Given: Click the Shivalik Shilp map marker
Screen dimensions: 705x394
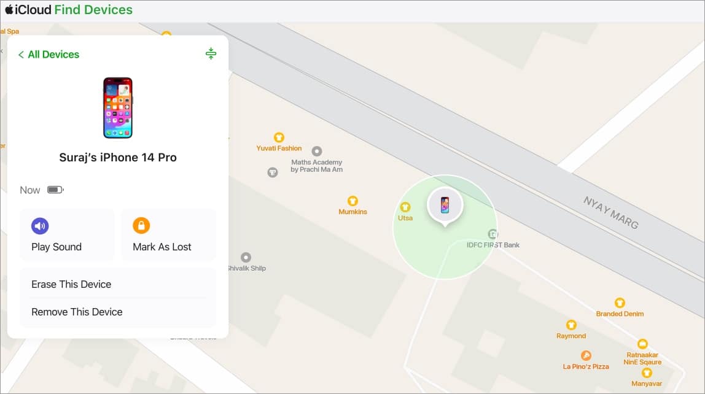Looking at the screenshot, I should point(246,257).
